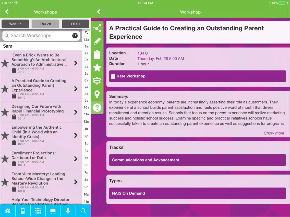Select 'Enrollment Projections: Dartboard or Data' title

(33, 155)
